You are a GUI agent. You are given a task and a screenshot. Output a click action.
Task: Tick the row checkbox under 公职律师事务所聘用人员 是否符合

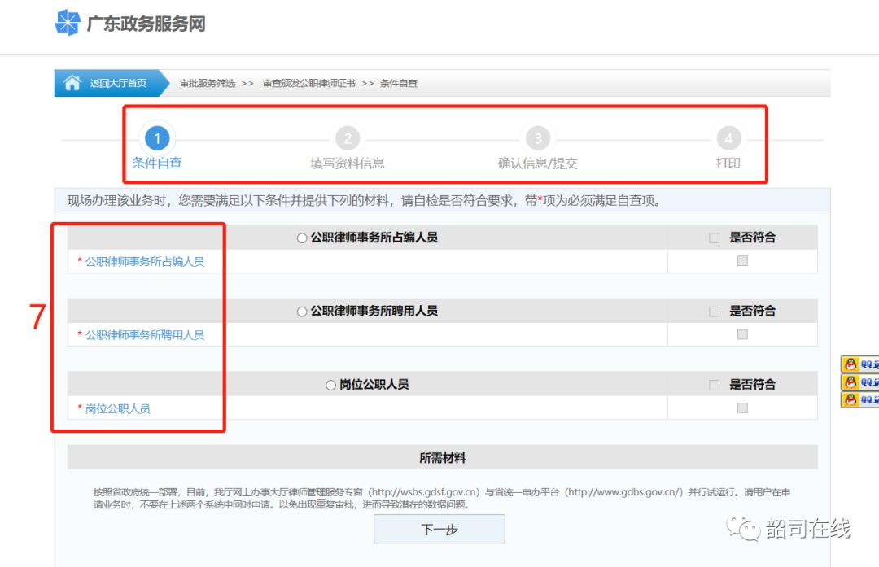pyautogui.click(x=743, y=334)
